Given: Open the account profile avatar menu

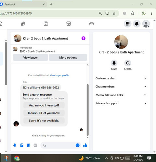Looking at the screenshot, I should coord(146,24).
